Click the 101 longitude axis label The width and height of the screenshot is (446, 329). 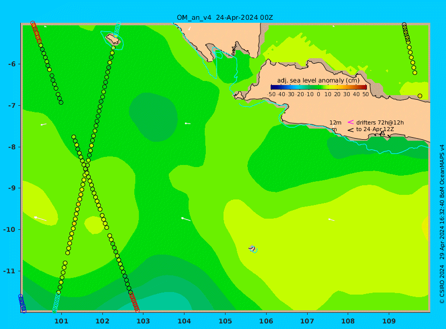(61, 321)
